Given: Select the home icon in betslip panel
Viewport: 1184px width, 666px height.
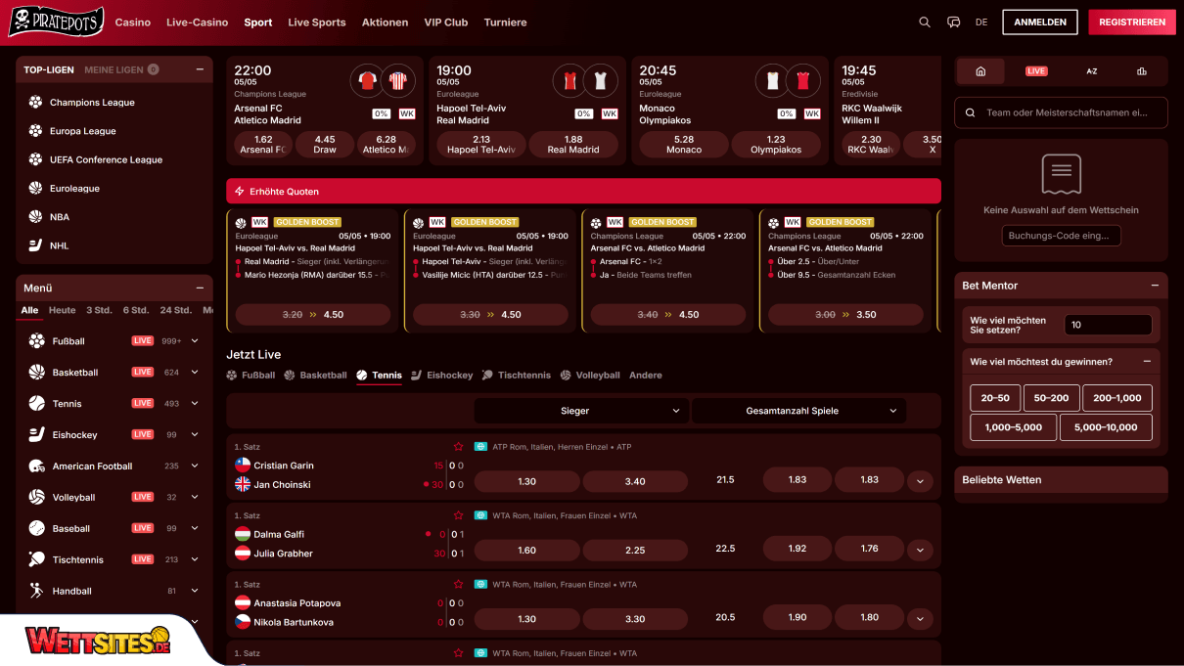Looking at the screenshot, I should tap(980, 71).
